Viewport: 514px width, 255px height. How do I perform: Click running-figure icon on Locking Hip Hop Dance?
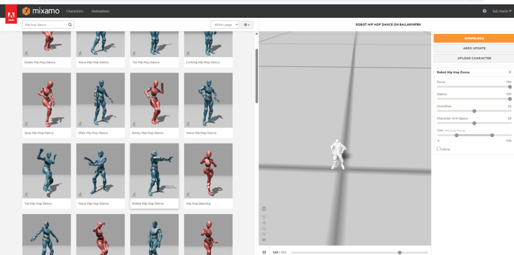[188, 54]
